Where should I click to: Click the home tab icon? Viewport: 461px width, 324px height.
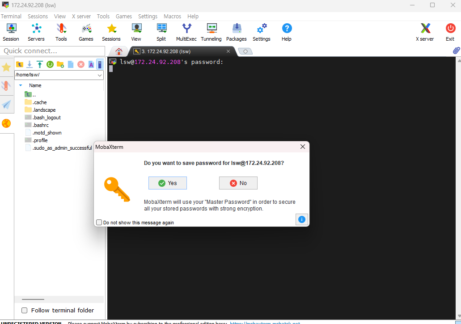[x=119, y=51]
